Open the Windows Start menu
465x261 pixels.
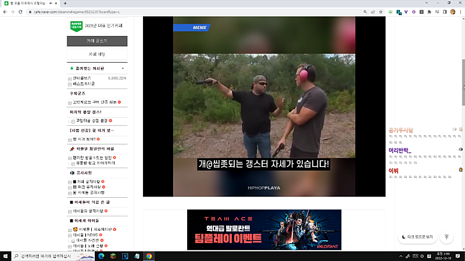point(5,256)
